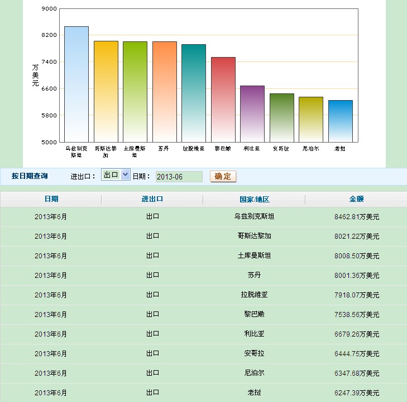Click the purple 利比亚 bar in chart
Image resolution: width=407 pixels, height=402 pixels.
pyautogui.click(x=252, y=113)
